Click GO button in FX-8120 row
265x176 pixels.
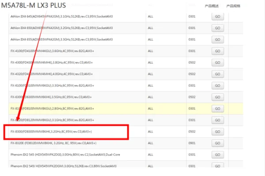coord(218,120)
